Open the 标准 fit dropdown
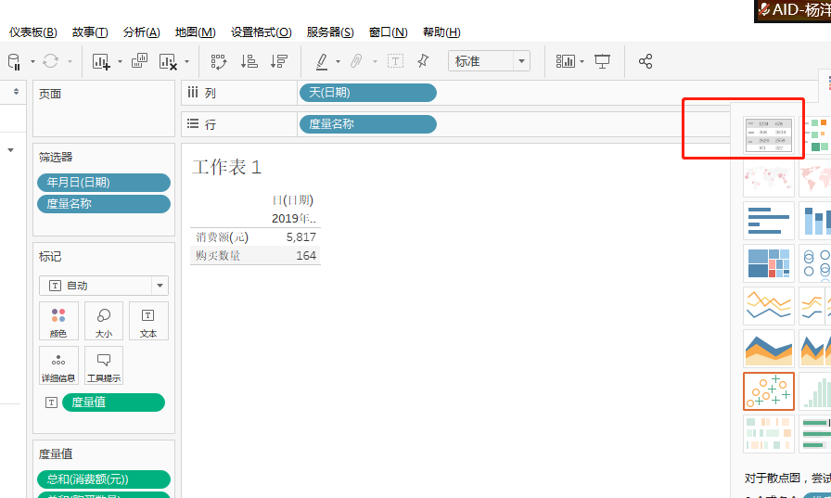This screenshot has height=498, width=831. tap(489, 61)
